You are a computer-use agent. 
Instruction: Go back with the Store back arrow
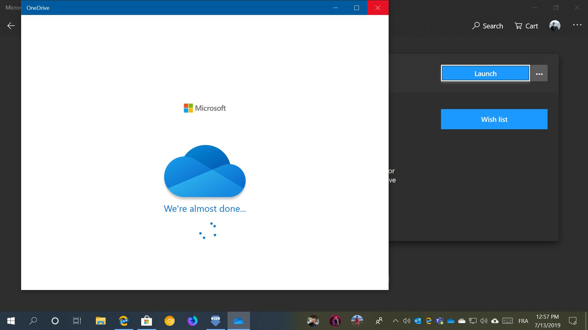(x=11, y=26)
